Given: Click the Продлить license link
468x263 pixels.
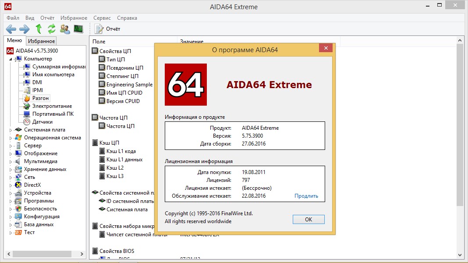Looking at the screenshot, I should [x=307, y=195].
